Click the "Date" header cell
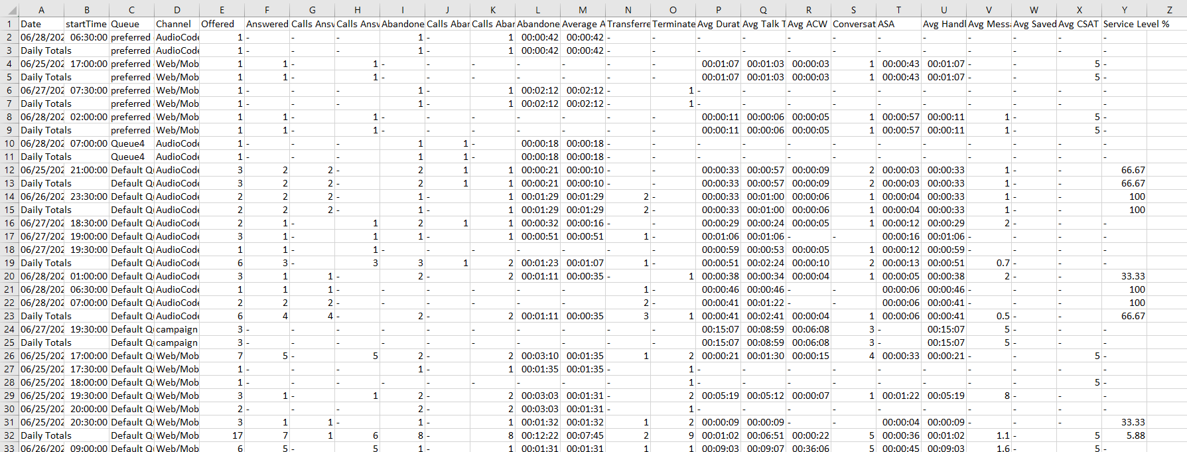 (41, 24)
